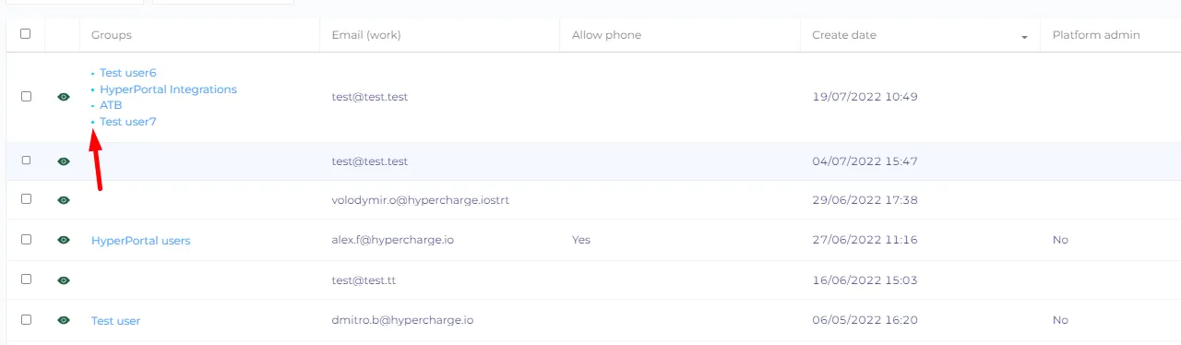Open the Test user6 group link
Image resolution: width=1181 pixels, height=345 pixels.
click(x=128, y=73)
